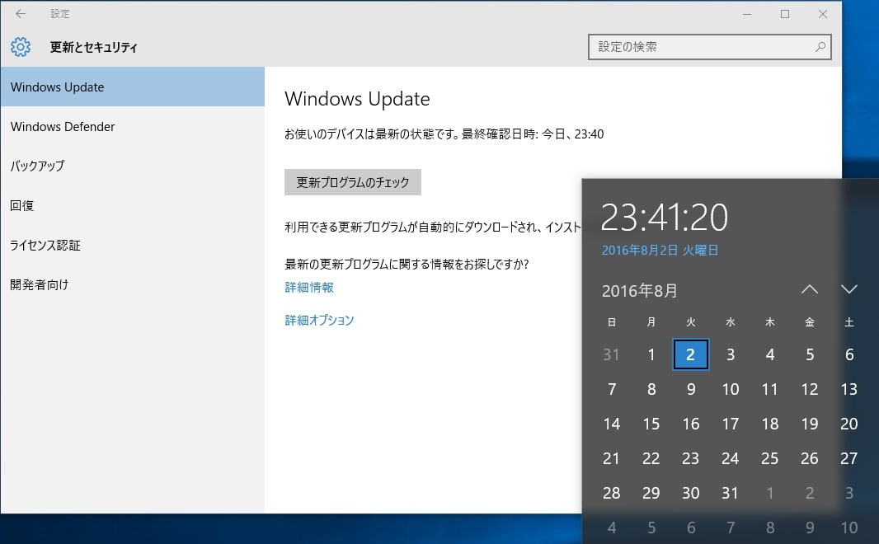Select August 19 in calendar
This screenshot has width=879, height=544.
point(810,424)
